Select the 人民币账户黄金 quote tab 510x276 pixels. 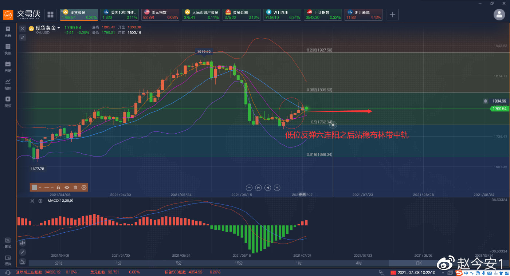coord(201,15)
